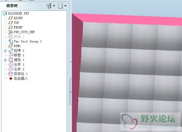The width and height of the screenshot is (182, 132).
Task: Click the TOP datum plane icon
Action: click(x=10, y=23)
